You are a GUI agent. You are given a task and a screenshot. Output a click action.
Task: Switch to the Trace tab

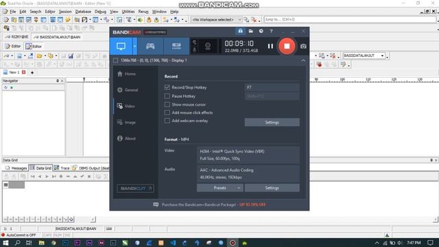pos(62,168)
